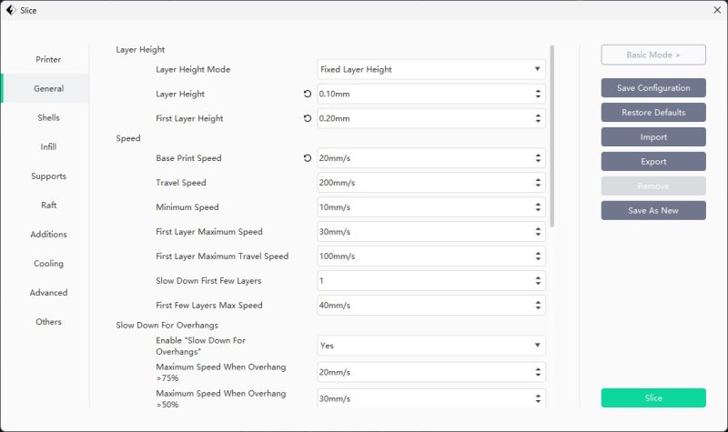Reset Base Print Speed to its default value

(308, 158)
